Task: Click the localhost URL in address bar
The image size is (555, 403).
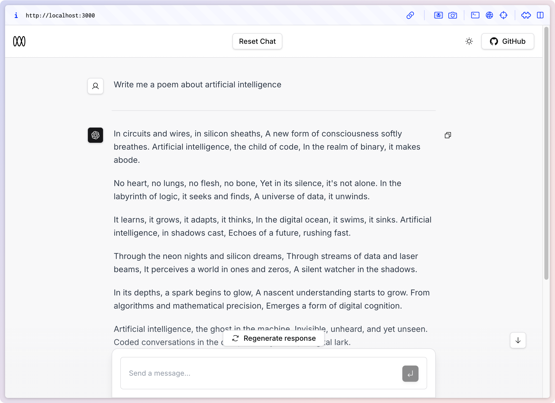Action: [x=60, y=15]
